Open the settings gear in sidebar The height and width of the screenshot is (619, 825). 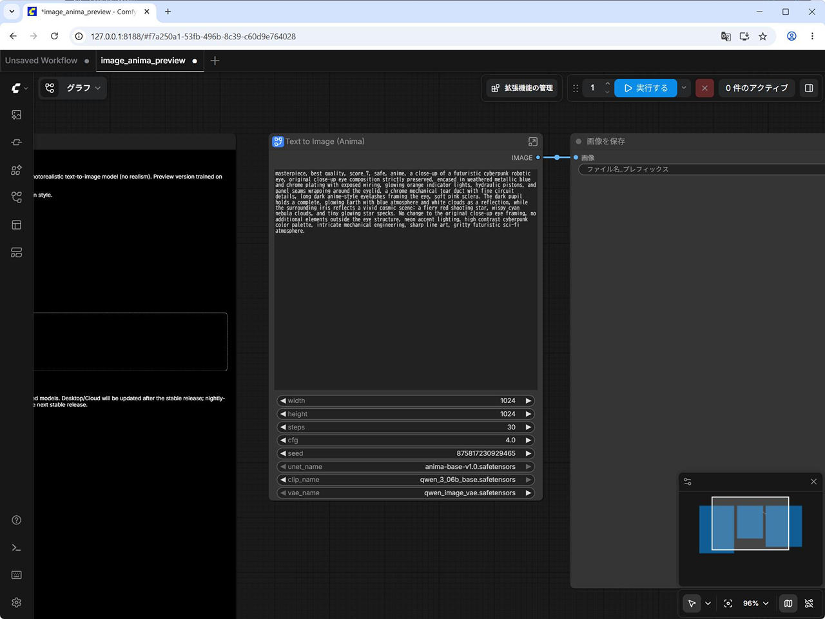click(17, 602)
